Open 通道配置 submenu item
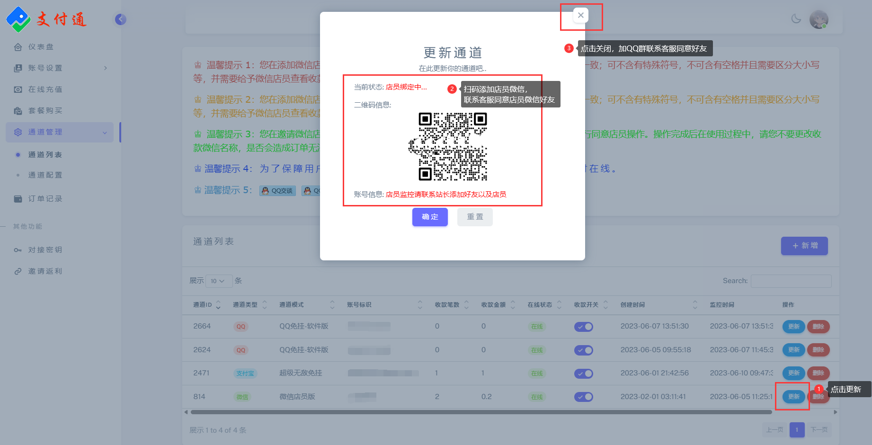 pyautogui.click(x=45, y=175)
